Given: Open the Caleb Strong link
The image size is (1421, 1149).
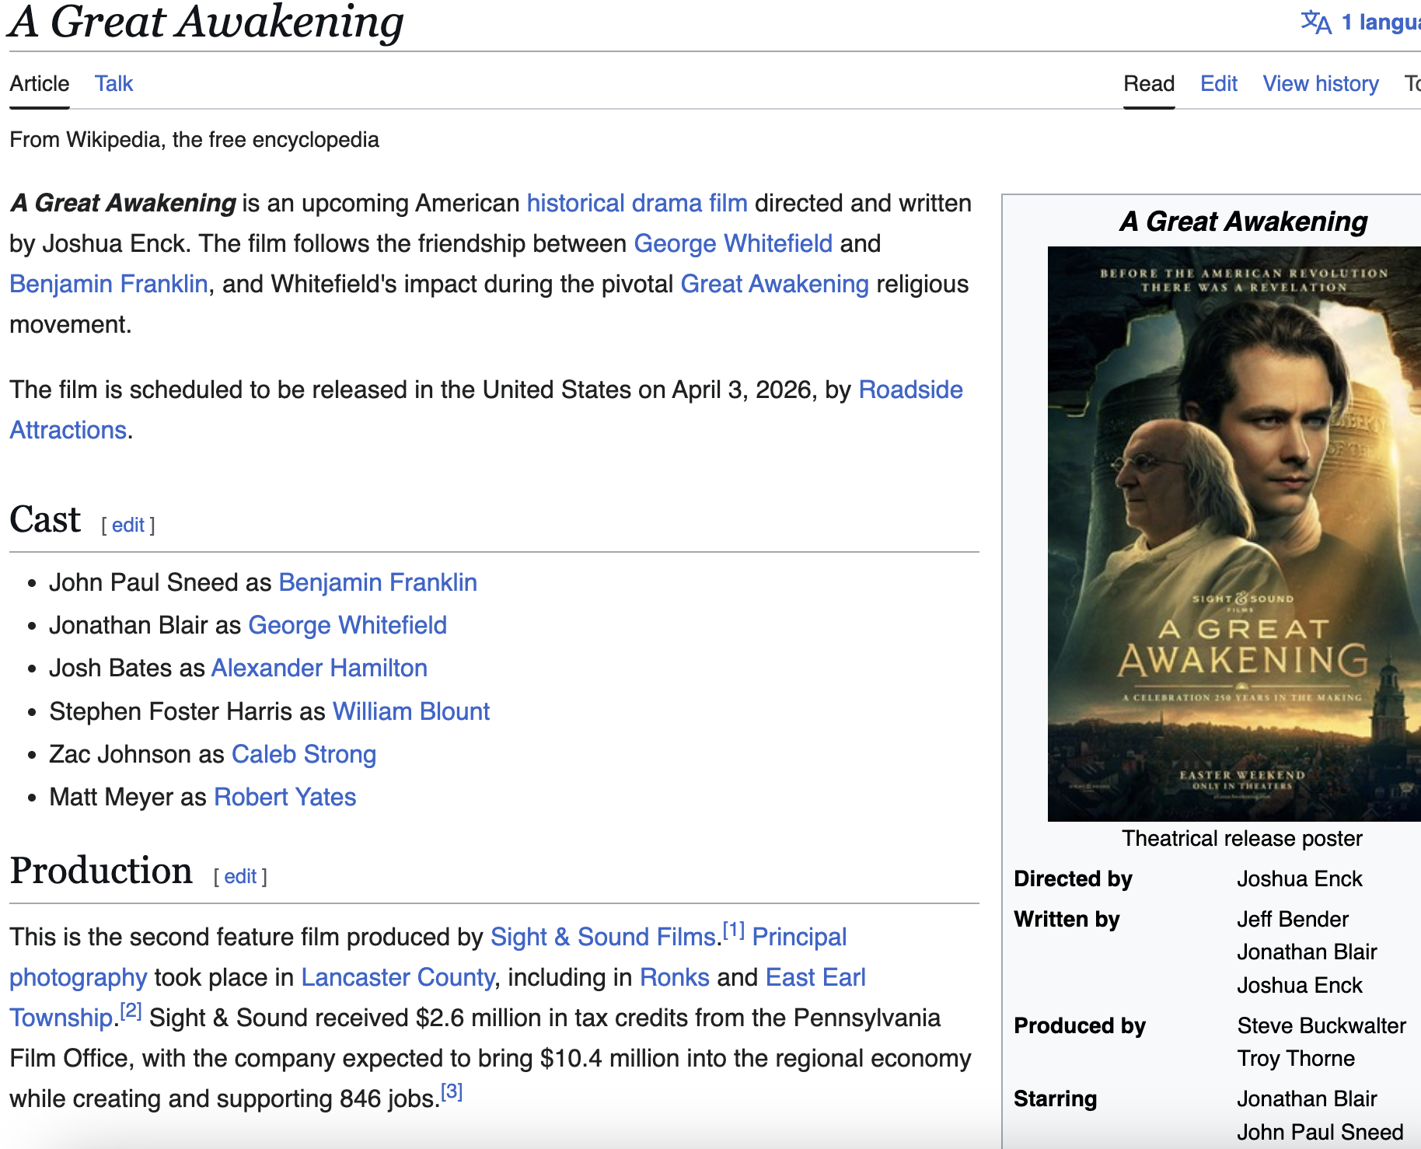Looking at the screenshot, I should click(303, 754).
